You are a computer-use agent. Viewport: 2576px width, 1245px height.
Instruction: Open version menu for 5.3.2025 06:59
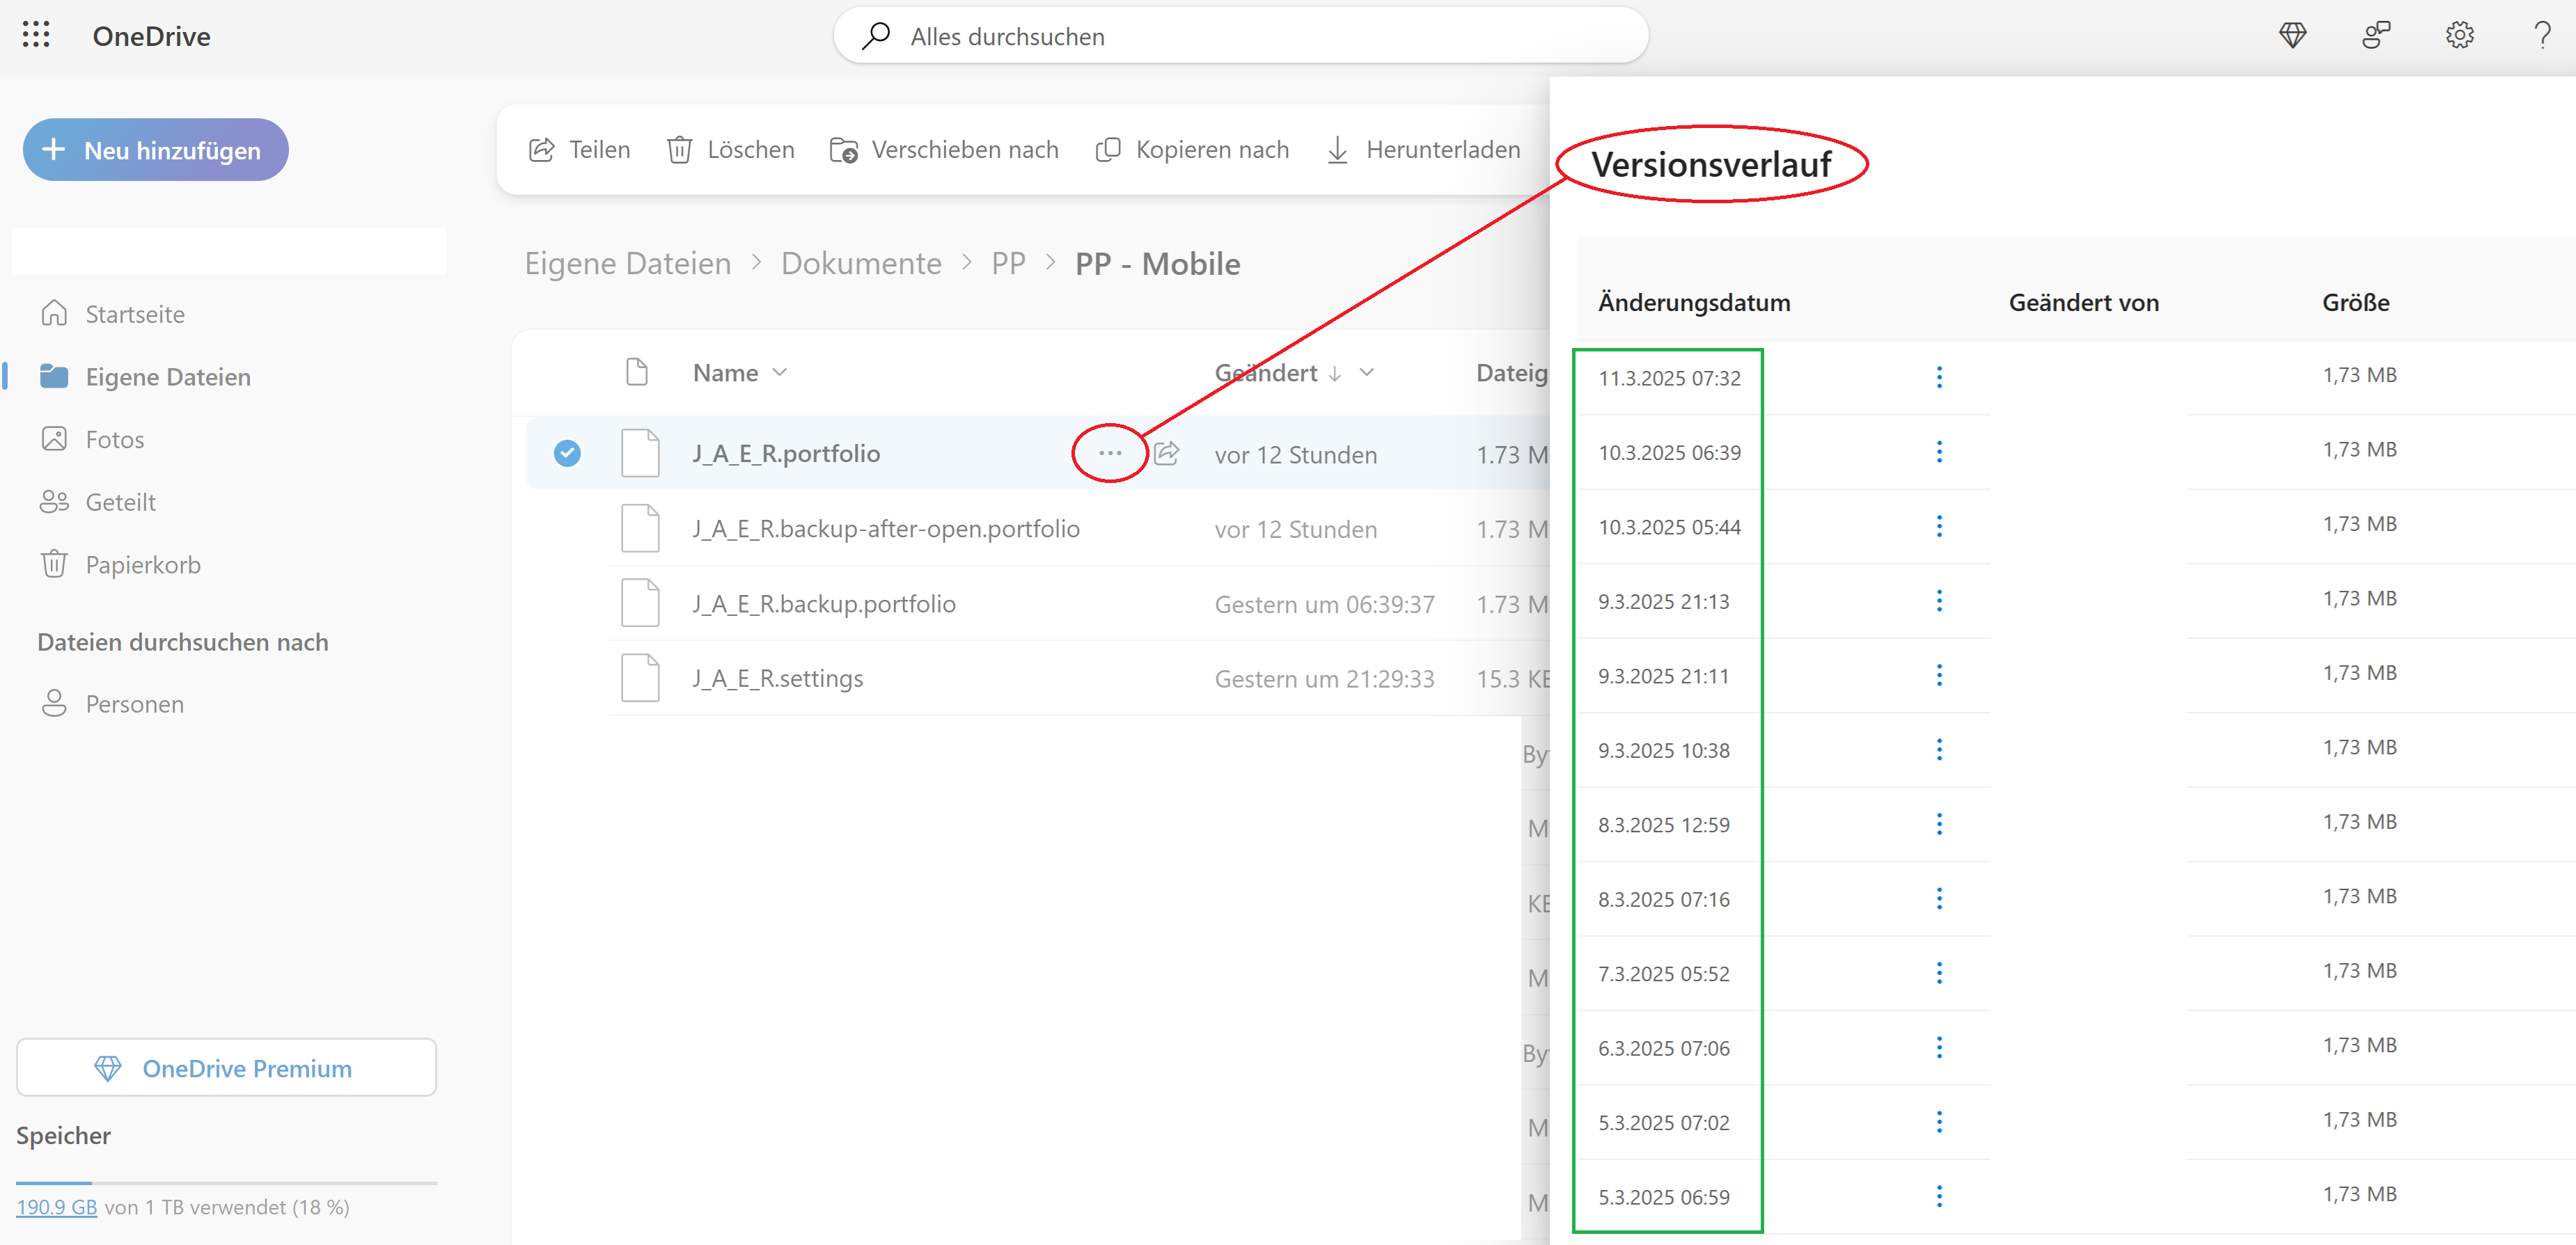point(1939,1197)
